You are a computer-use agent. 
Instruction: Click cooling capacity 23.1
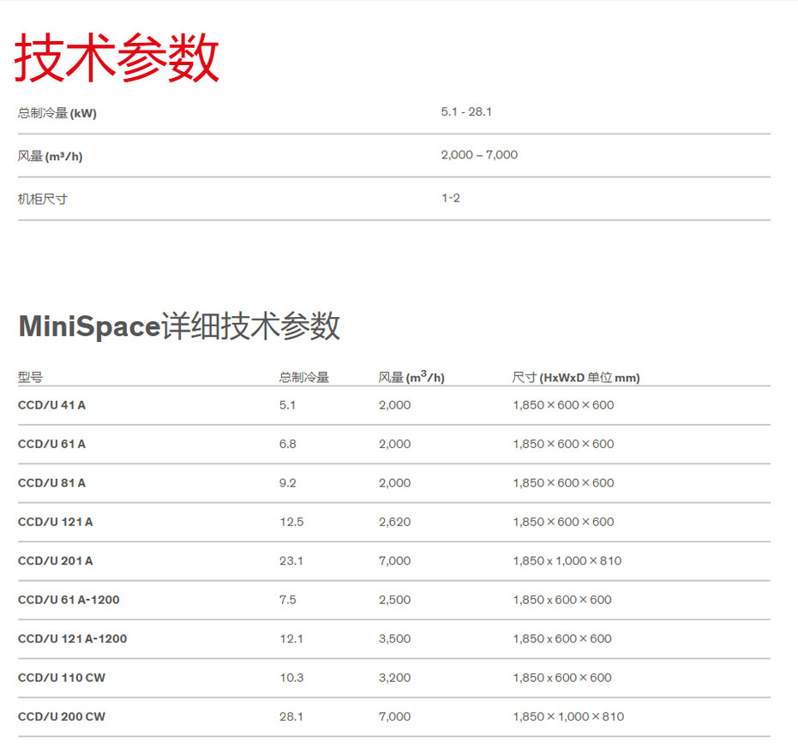291,560
